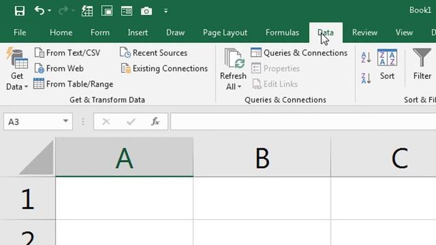Click the window layout icon in Quick Access Toolbar
This screenshot has height=245, width=436.
pyautogui.click(x=107, y=11)
